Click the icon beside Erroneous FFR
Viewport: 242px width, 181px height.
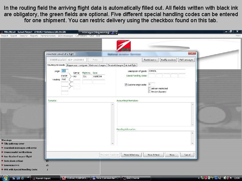click(2, 165)
